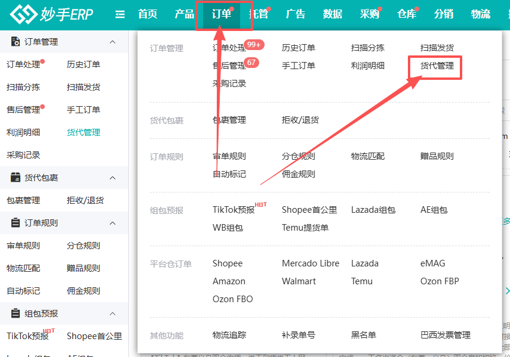Collapse the 组包预报 sidebar group chevron
Image resolution: width=510 pixels, height=357 pixels.
113,313
